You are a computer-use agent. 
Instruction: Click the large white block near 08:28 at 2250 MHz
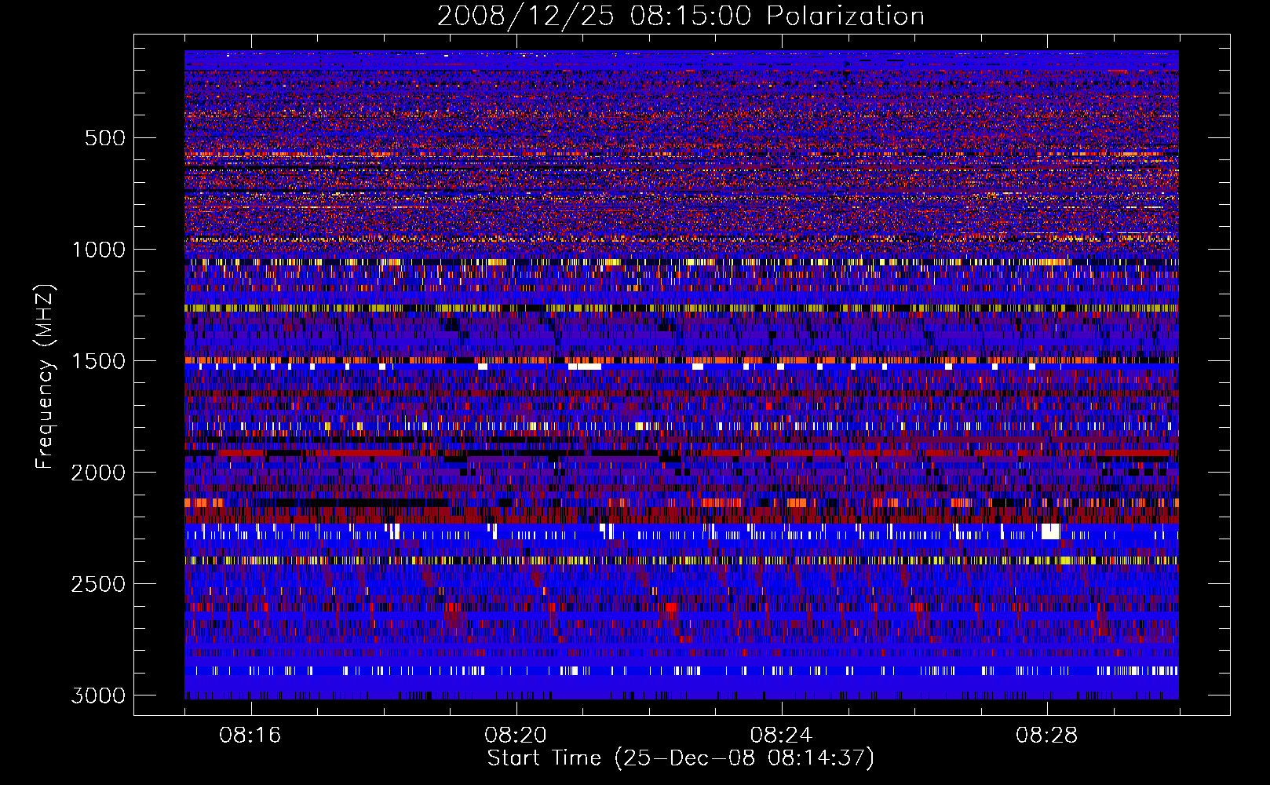click(x=1050, y=531)
